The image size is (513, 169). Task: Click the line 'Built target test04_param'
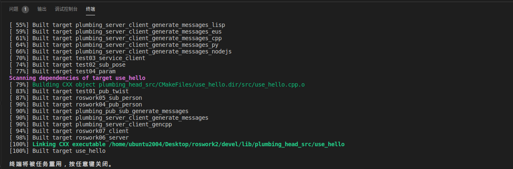point(62,71)
